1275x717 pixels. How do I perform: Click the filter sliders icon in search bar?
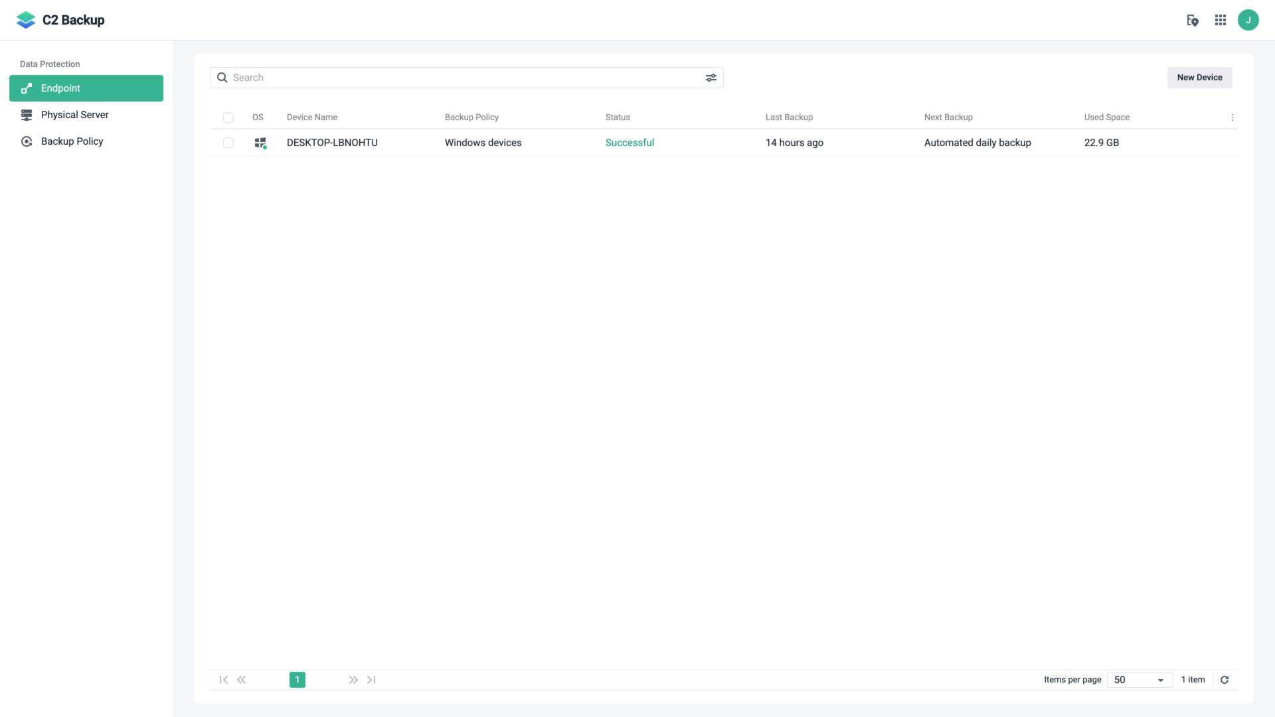[710, 77]
